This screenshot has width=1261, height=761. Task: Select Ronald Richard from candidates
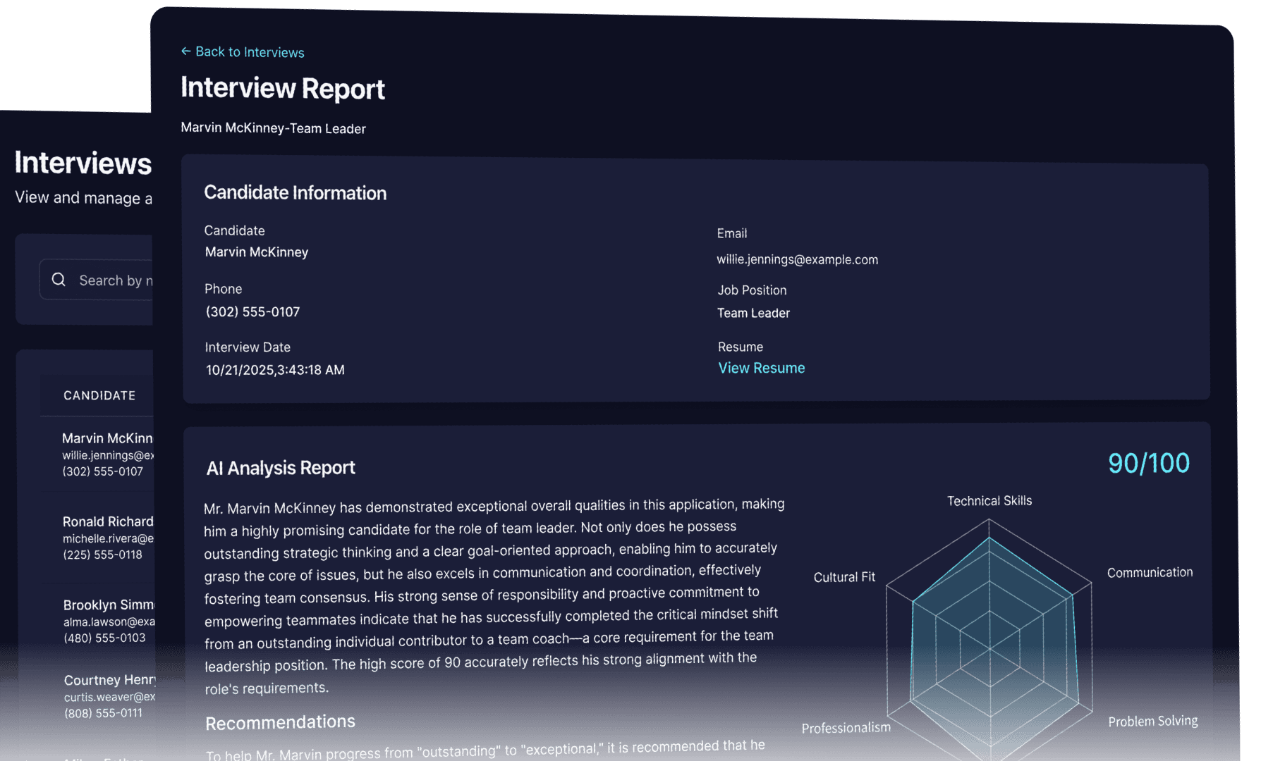107,521
